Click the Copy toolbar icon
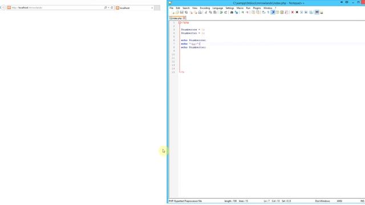The height and width of the screenshot is (205, 365). [x=210, y=13]
